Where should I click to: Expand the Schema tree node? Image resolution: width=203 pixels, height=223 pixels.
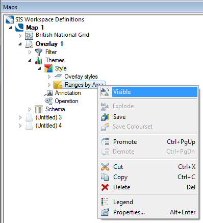[30, 109]
